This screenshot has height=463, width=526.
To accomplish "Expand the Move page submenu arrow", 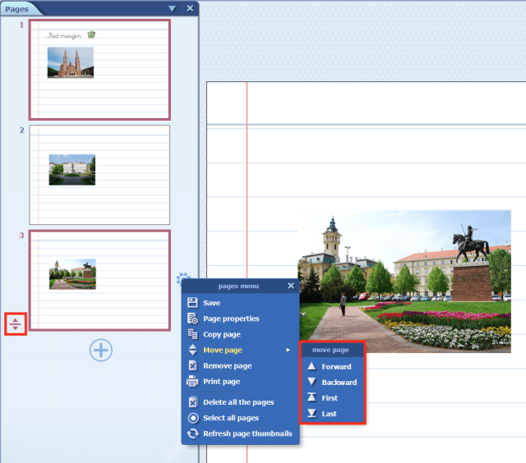I will tap(288, 351).
